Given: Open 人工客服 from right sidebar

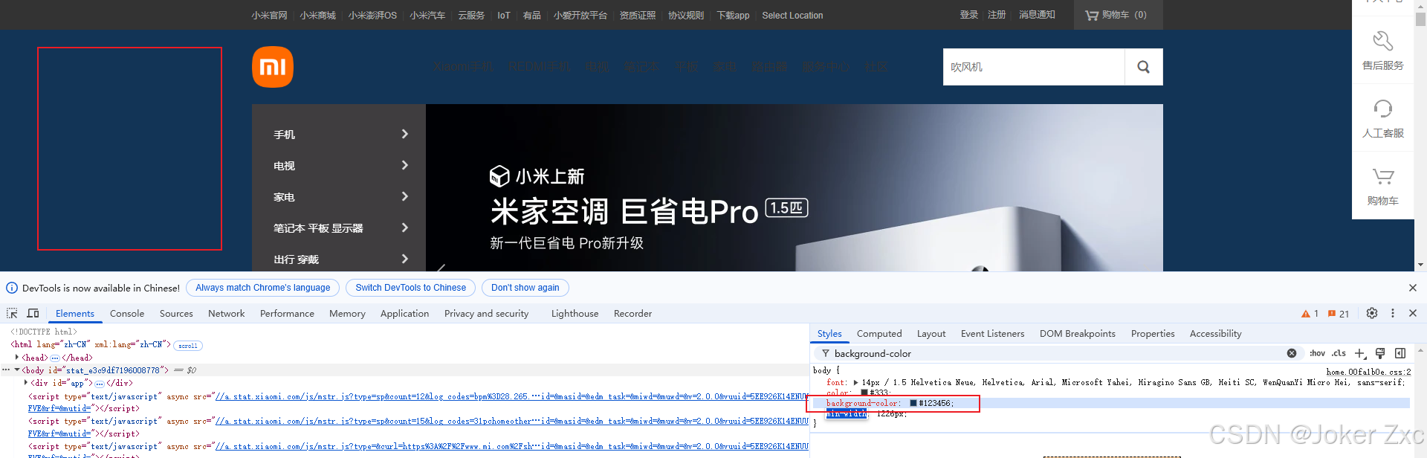Looking at the screenshot, I should point(1383,118).
